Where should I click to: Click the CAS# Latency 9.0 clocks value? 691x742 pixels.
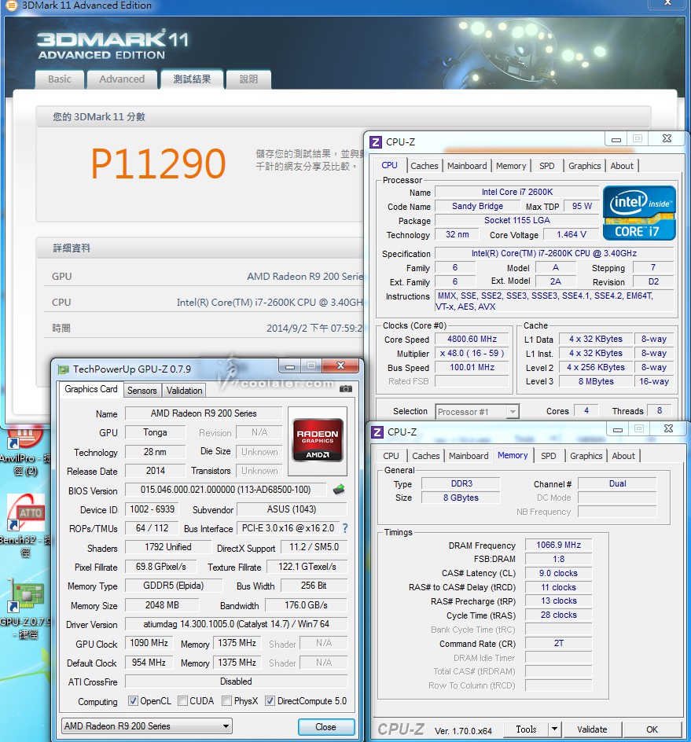[x=558, y=573]
